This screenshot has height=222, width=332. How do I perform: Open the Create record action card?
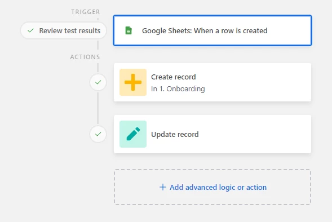coord(213,82)
